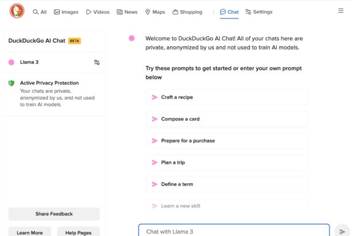Click the send message arrow button
354x236 pixels.
[342, 231]
